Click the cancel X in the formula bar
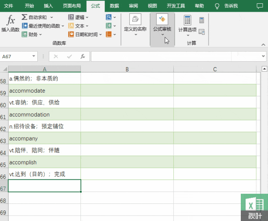Viewport: 268px width, 221px height. (x=56, y=56)
